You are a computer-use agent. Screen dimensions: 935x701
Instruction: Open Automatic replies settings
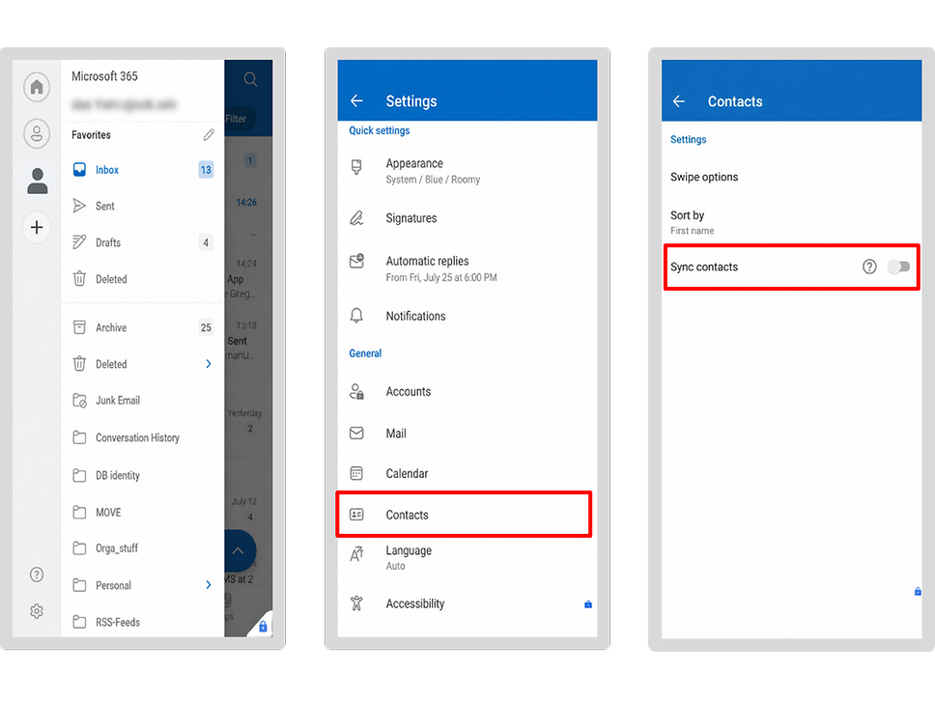pyautogui.click(x=467, y=268)
